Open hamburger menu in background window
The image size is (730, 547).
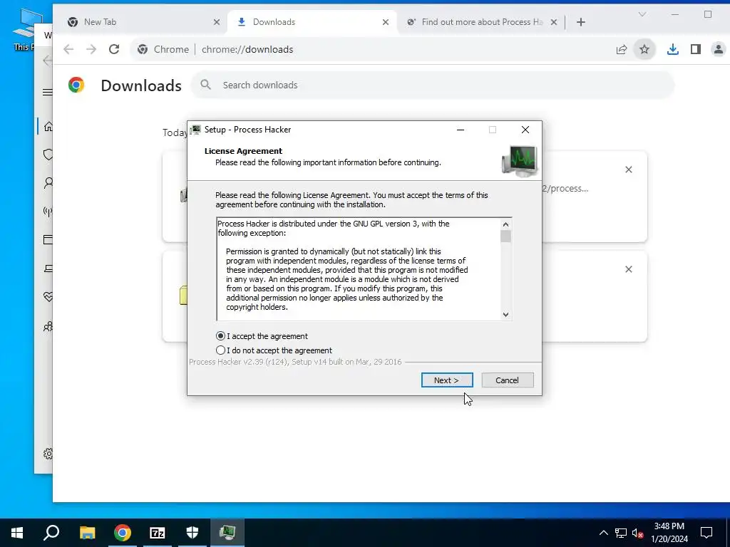pos(48,92)
